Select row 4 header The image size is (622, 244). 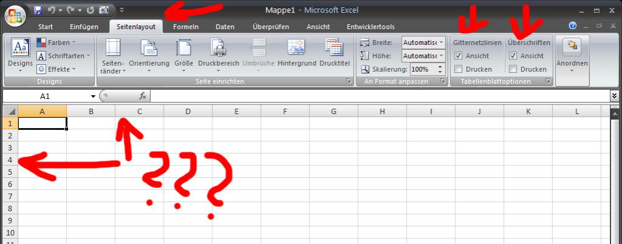point(10,160)
